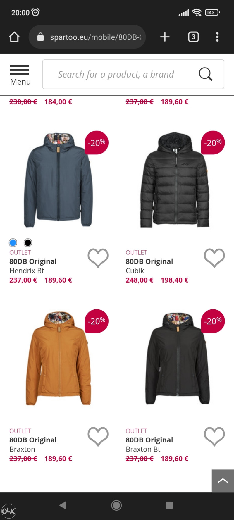This screenshot has width=234, height=520.
Task: Open the tab switcher showing 3
Action: (193, 37)
